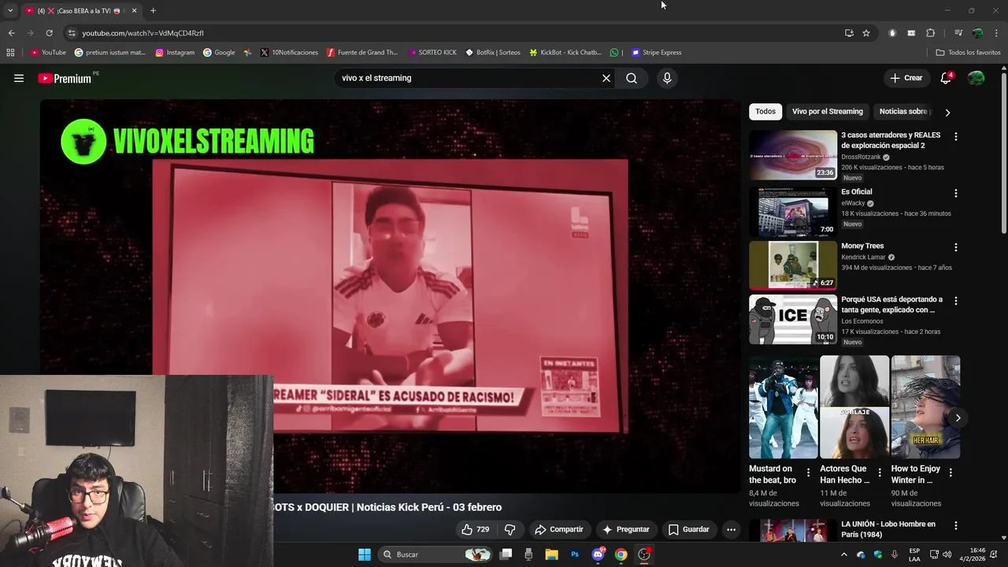1008x567 pixels.
Task: Open options for Money Trees video
Action: (956, 247)
